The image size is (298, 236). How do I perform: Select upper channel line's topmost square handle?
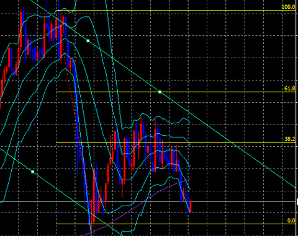(88, 41)
